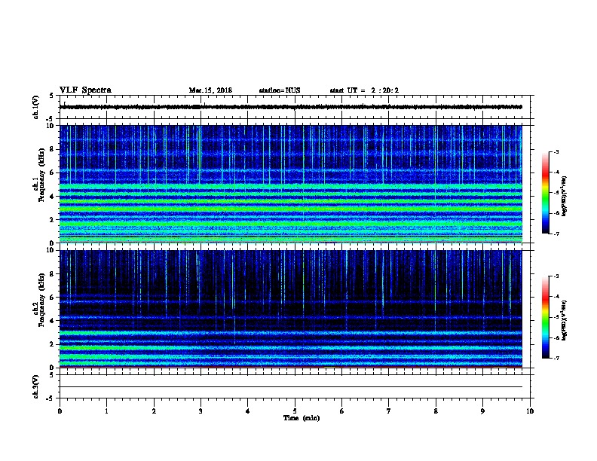Click the time axis tick label '10'
Image resolution: width=597 pixels, height=461 pixels.
coord(530,411)
